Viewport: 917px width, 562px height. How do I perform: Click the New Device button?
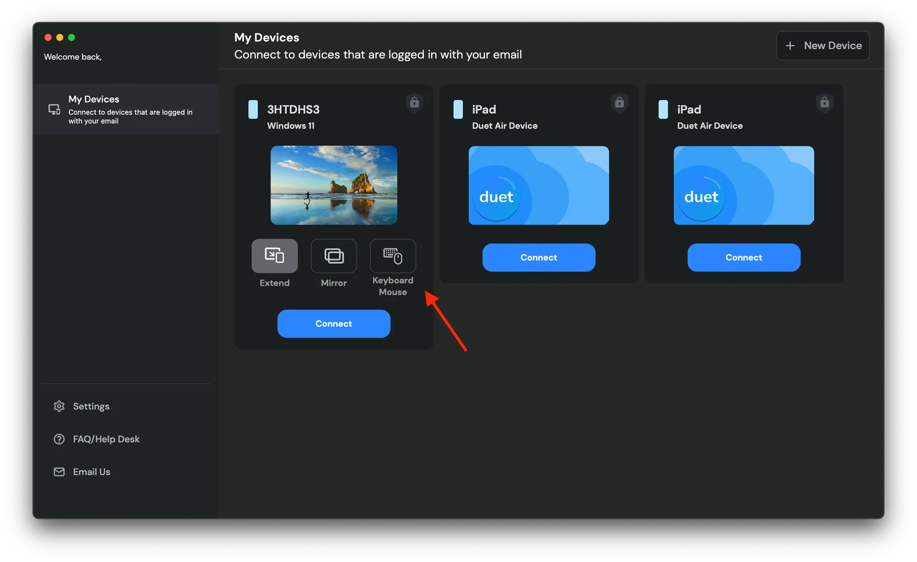pos(823,45)
